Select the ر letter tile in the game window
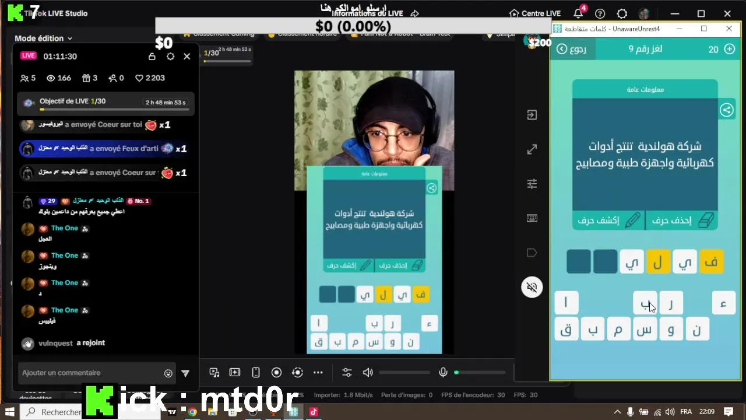Image resolution: width=746 pixels, height=420 pixels. (x=671, y=303)
